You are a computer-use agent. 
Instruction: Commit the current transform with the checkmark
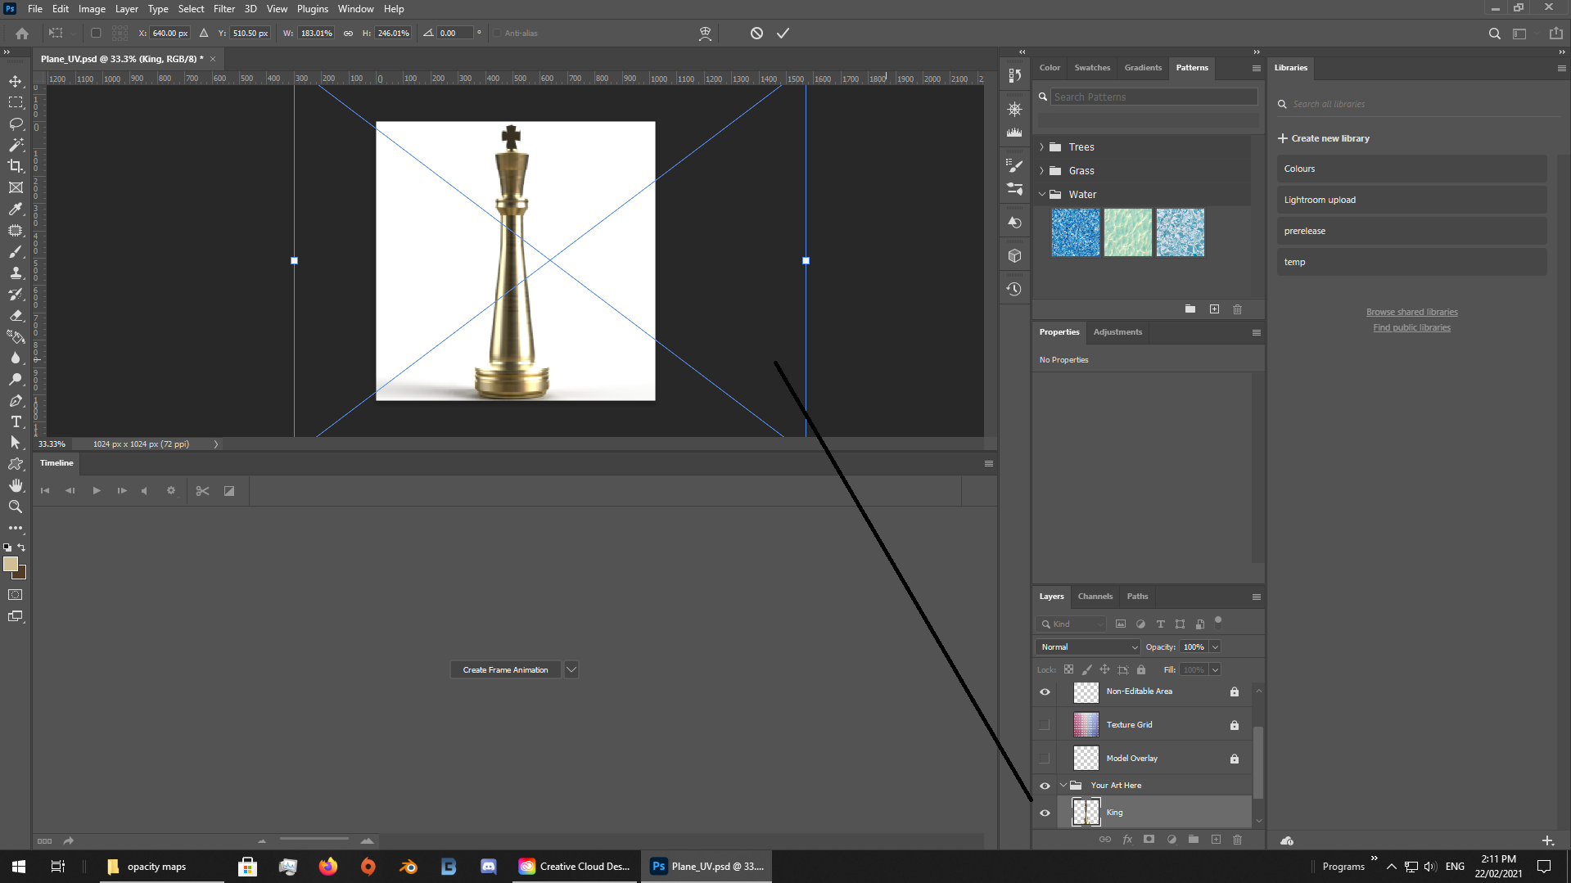782,33
